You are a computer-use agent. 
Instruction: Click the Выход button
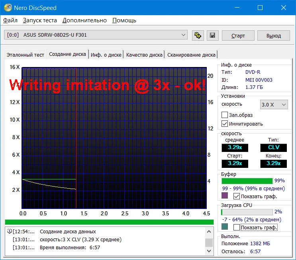[x=274, y=35]
